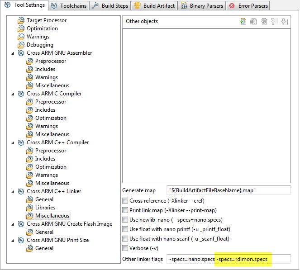Click the Edit object icon in Other objects
The image size is (300, 270).
pyautogui.click(x=264, y=21)
